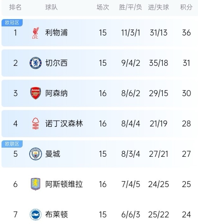Image resolution: width=198 pixels, height=224 pixels.
Task: Select Manchester City's 27 points value
Action: tap(186, 154)
